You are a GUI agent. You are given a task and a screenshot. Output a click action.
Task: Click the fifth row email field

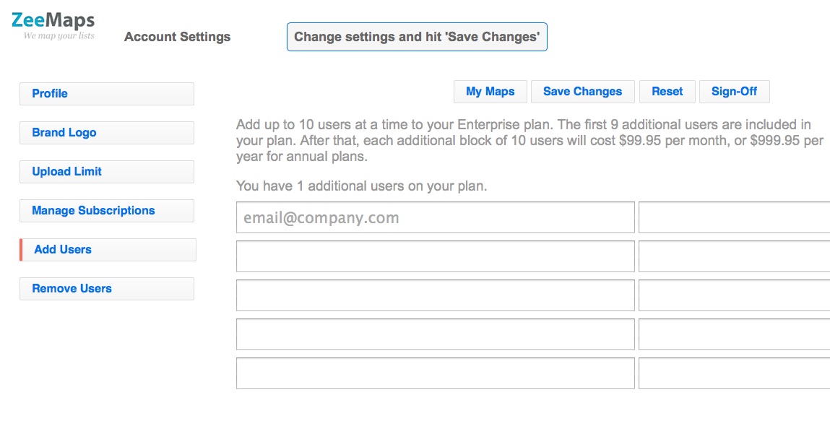click(x=435, y=373)
